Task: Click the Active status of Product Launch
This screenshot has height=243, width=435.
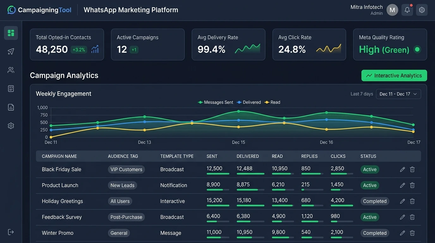Action: point(370,185)
